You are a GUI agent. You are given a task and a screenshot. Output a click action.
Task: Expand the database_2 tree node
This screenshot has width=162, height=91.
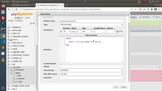tap(8, 27)
